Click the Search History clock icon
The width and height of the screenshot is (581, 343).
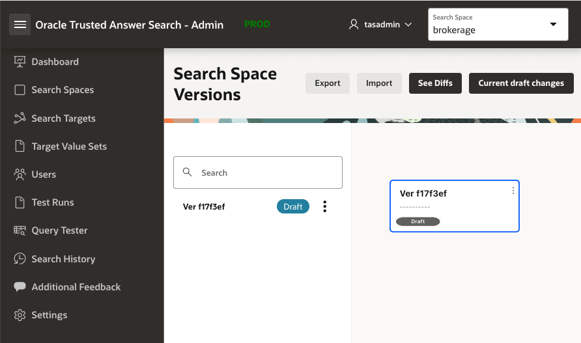tap(20, 258)
